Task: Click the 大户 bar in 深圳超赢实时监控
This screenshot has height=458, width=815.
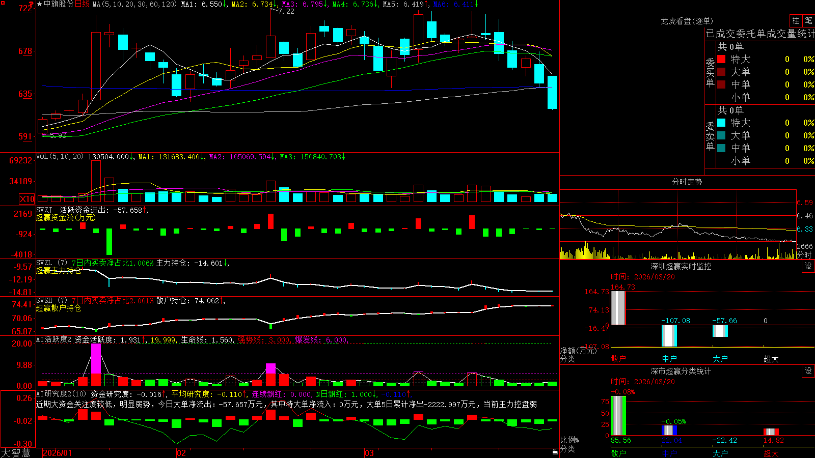Action: 720,331
